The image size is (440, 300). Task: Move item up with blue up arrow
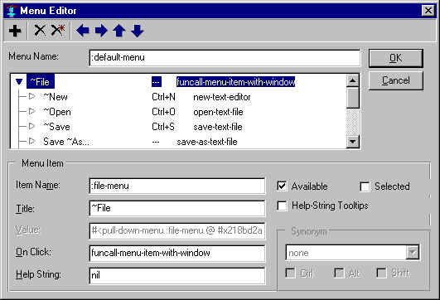pyautogui.click(x=119, y=31)
